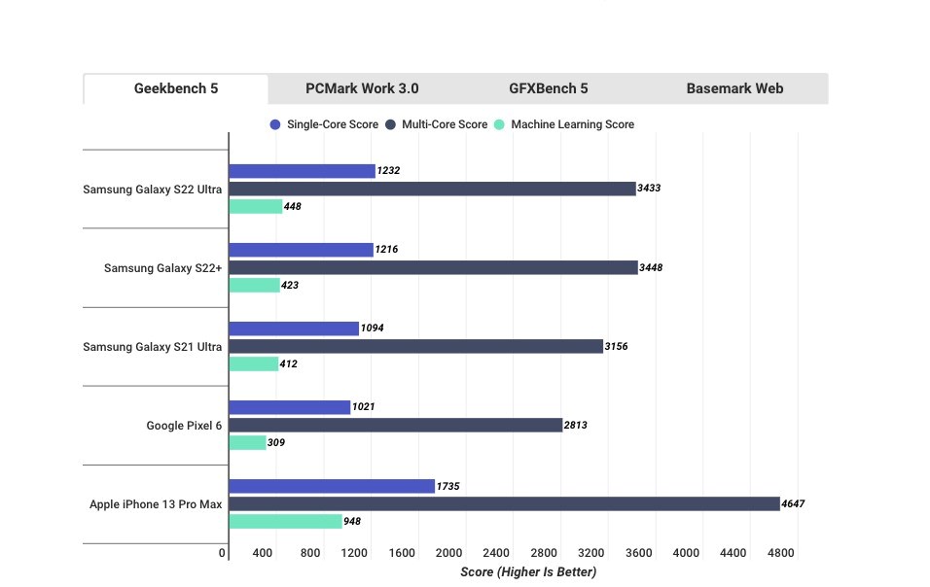This screenshot has width=930, height=587.
Task: Click the 3448 score value label
Action: (651, 267)
